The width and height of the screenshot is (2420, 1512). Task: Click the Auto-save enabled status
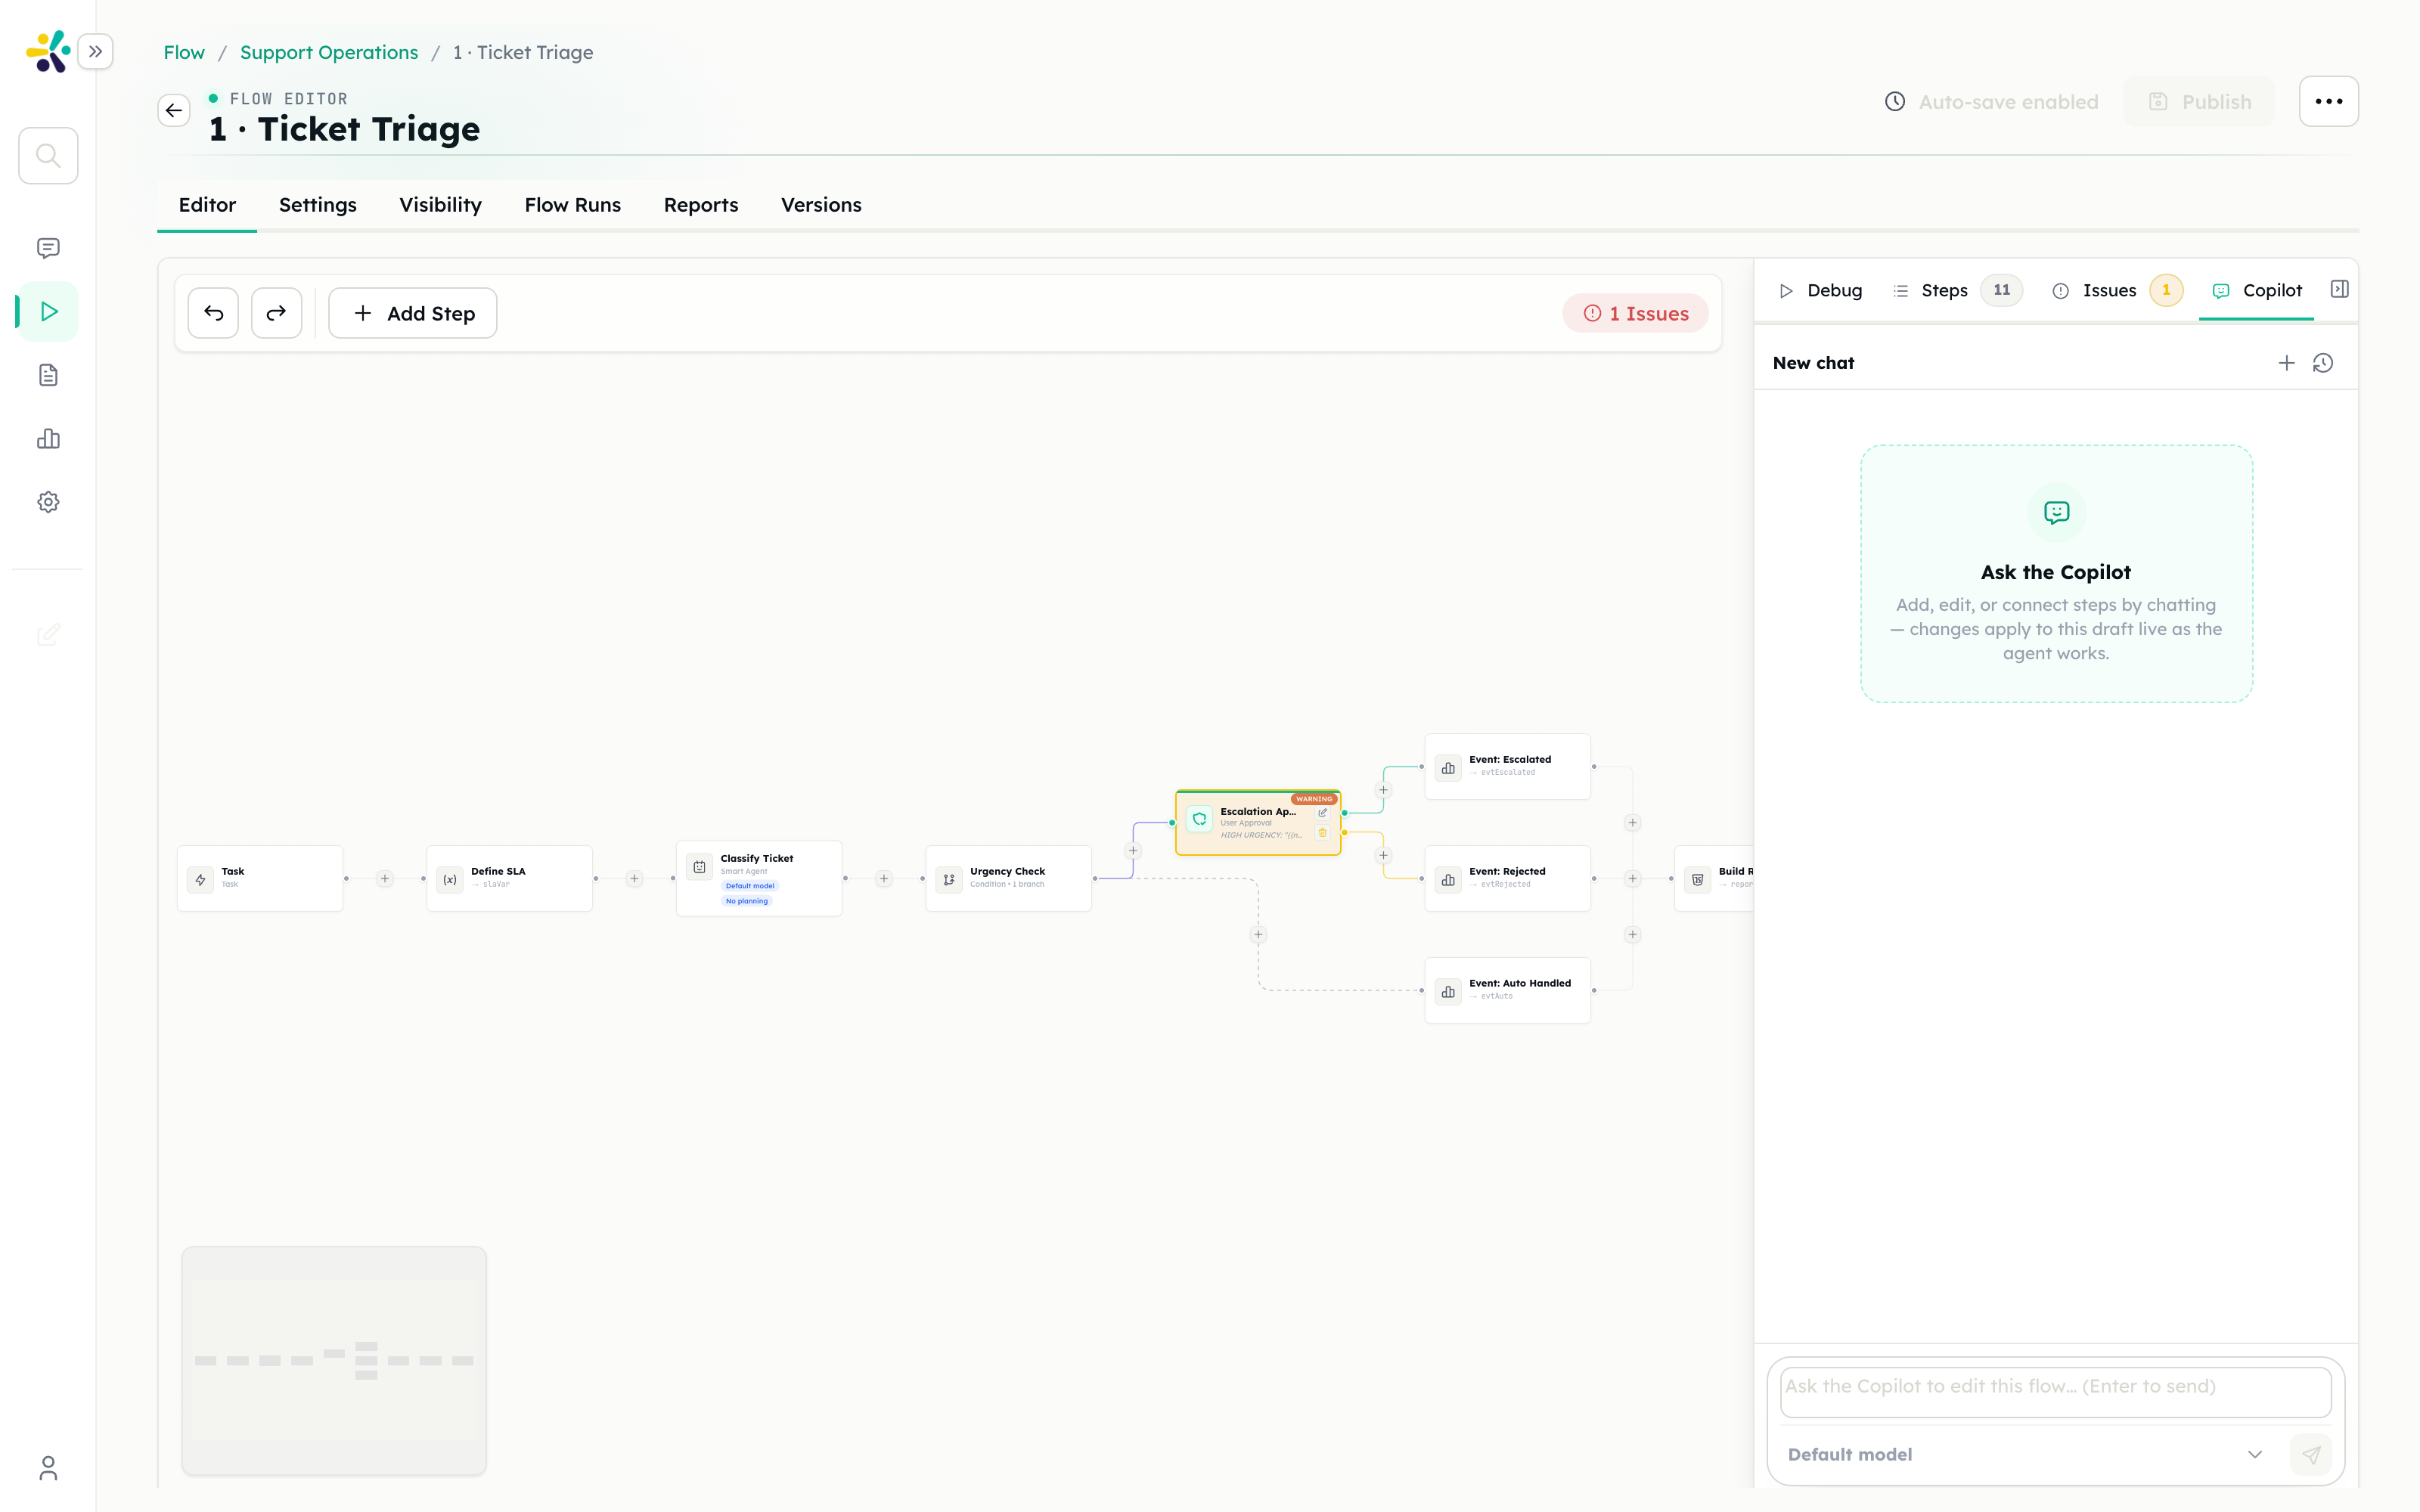(x=1991, y=102)
